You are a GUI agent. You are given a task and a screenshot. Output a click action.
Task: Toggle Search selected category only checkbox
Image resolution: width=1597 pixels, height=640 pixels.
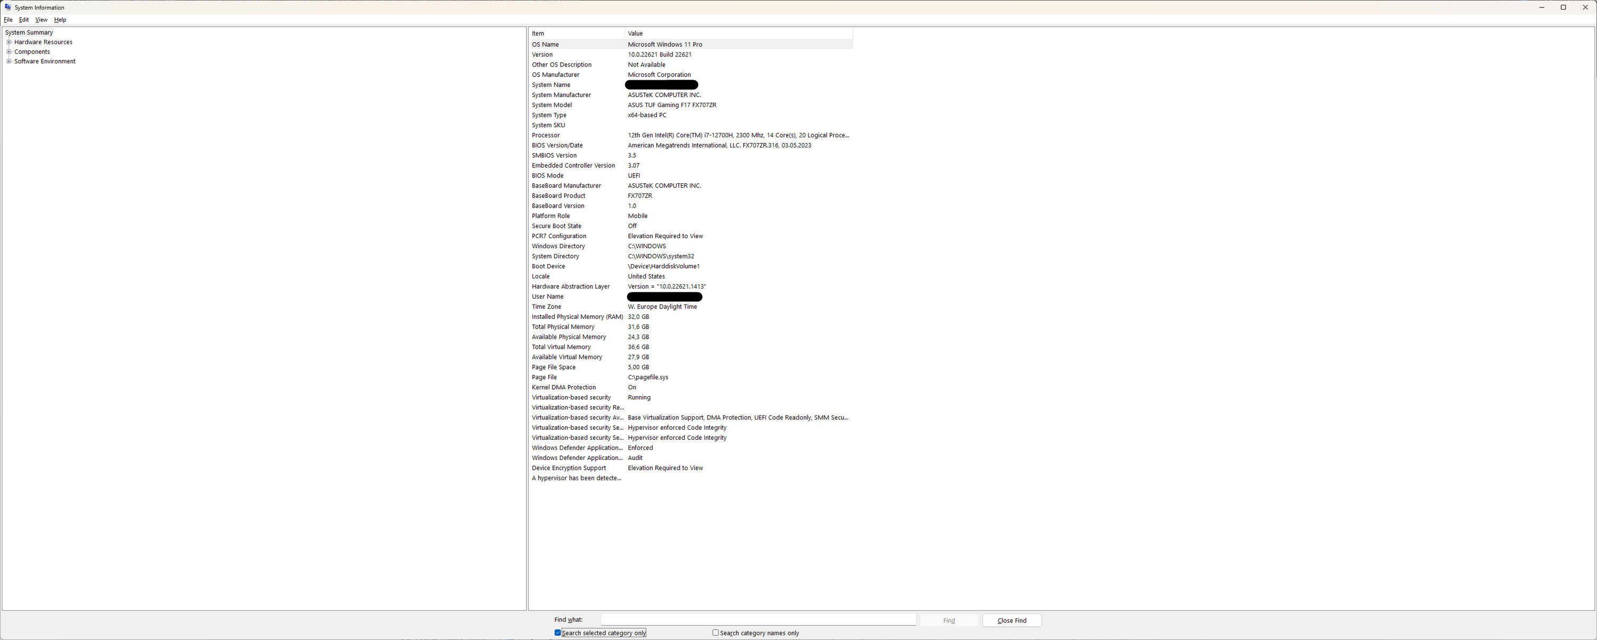[557, 633]
